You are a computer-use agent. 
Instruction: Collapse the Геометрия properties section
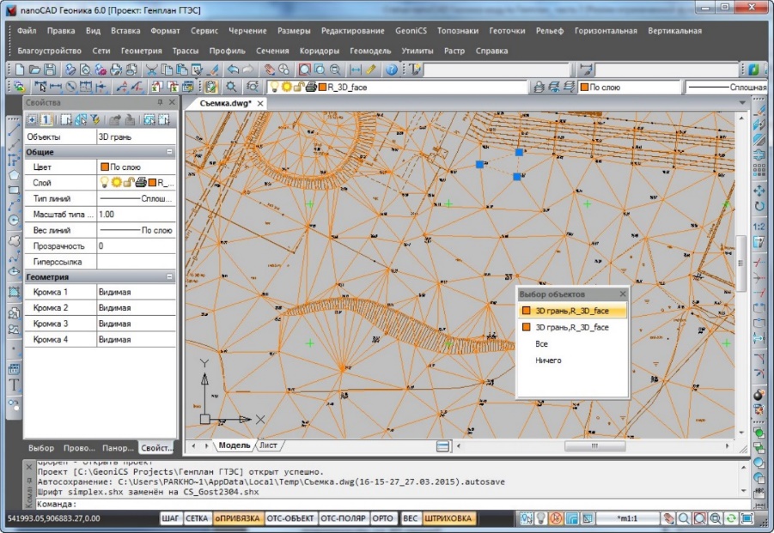[169, 276]
